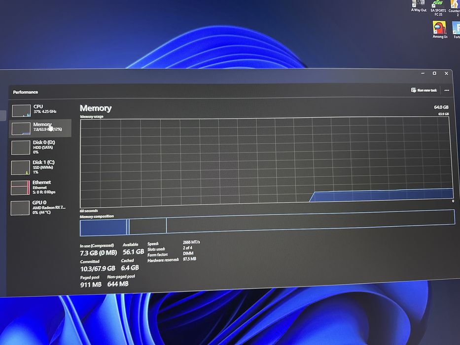Click the CPU mini graph thumbnail

(21, 111)
